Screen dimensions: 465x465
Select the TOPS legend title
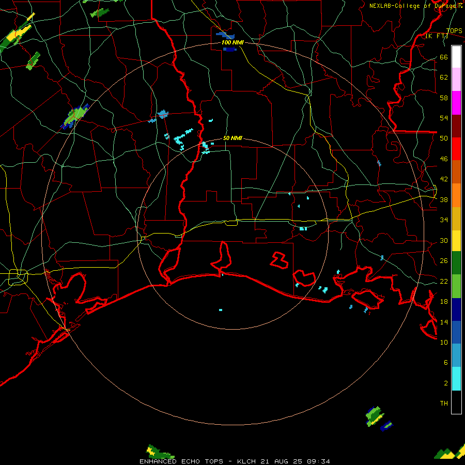(x=454, y=30)
